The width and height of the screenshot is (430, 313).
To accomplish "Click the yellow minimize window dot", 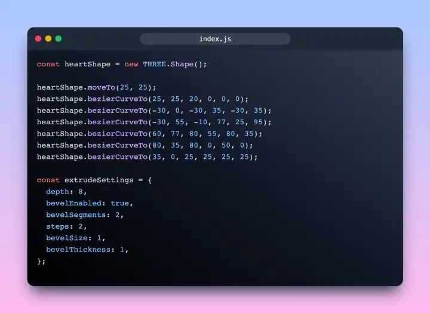I will pos(48,39).
